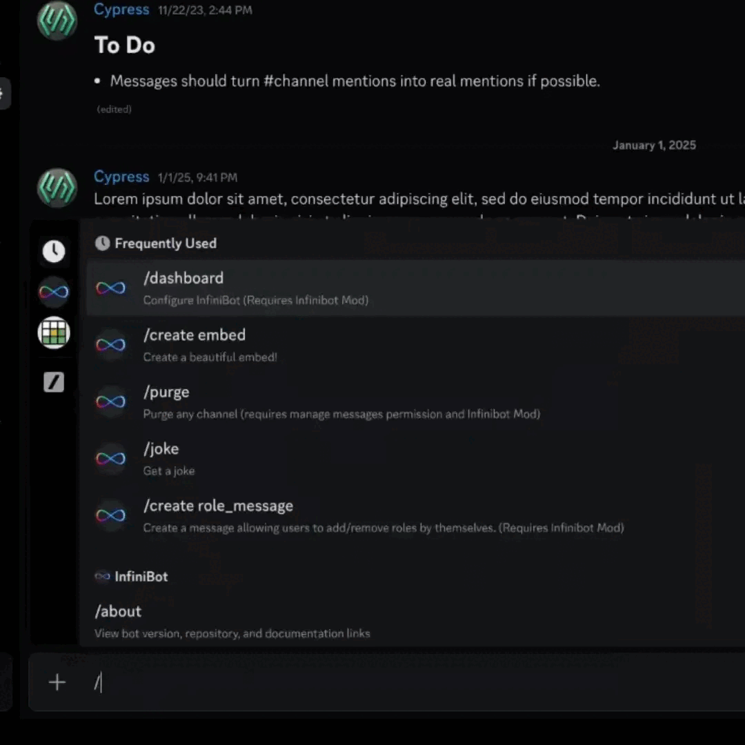745x745 pixels.
Task: Run the /joke command
Action: (x=161, y=449)
